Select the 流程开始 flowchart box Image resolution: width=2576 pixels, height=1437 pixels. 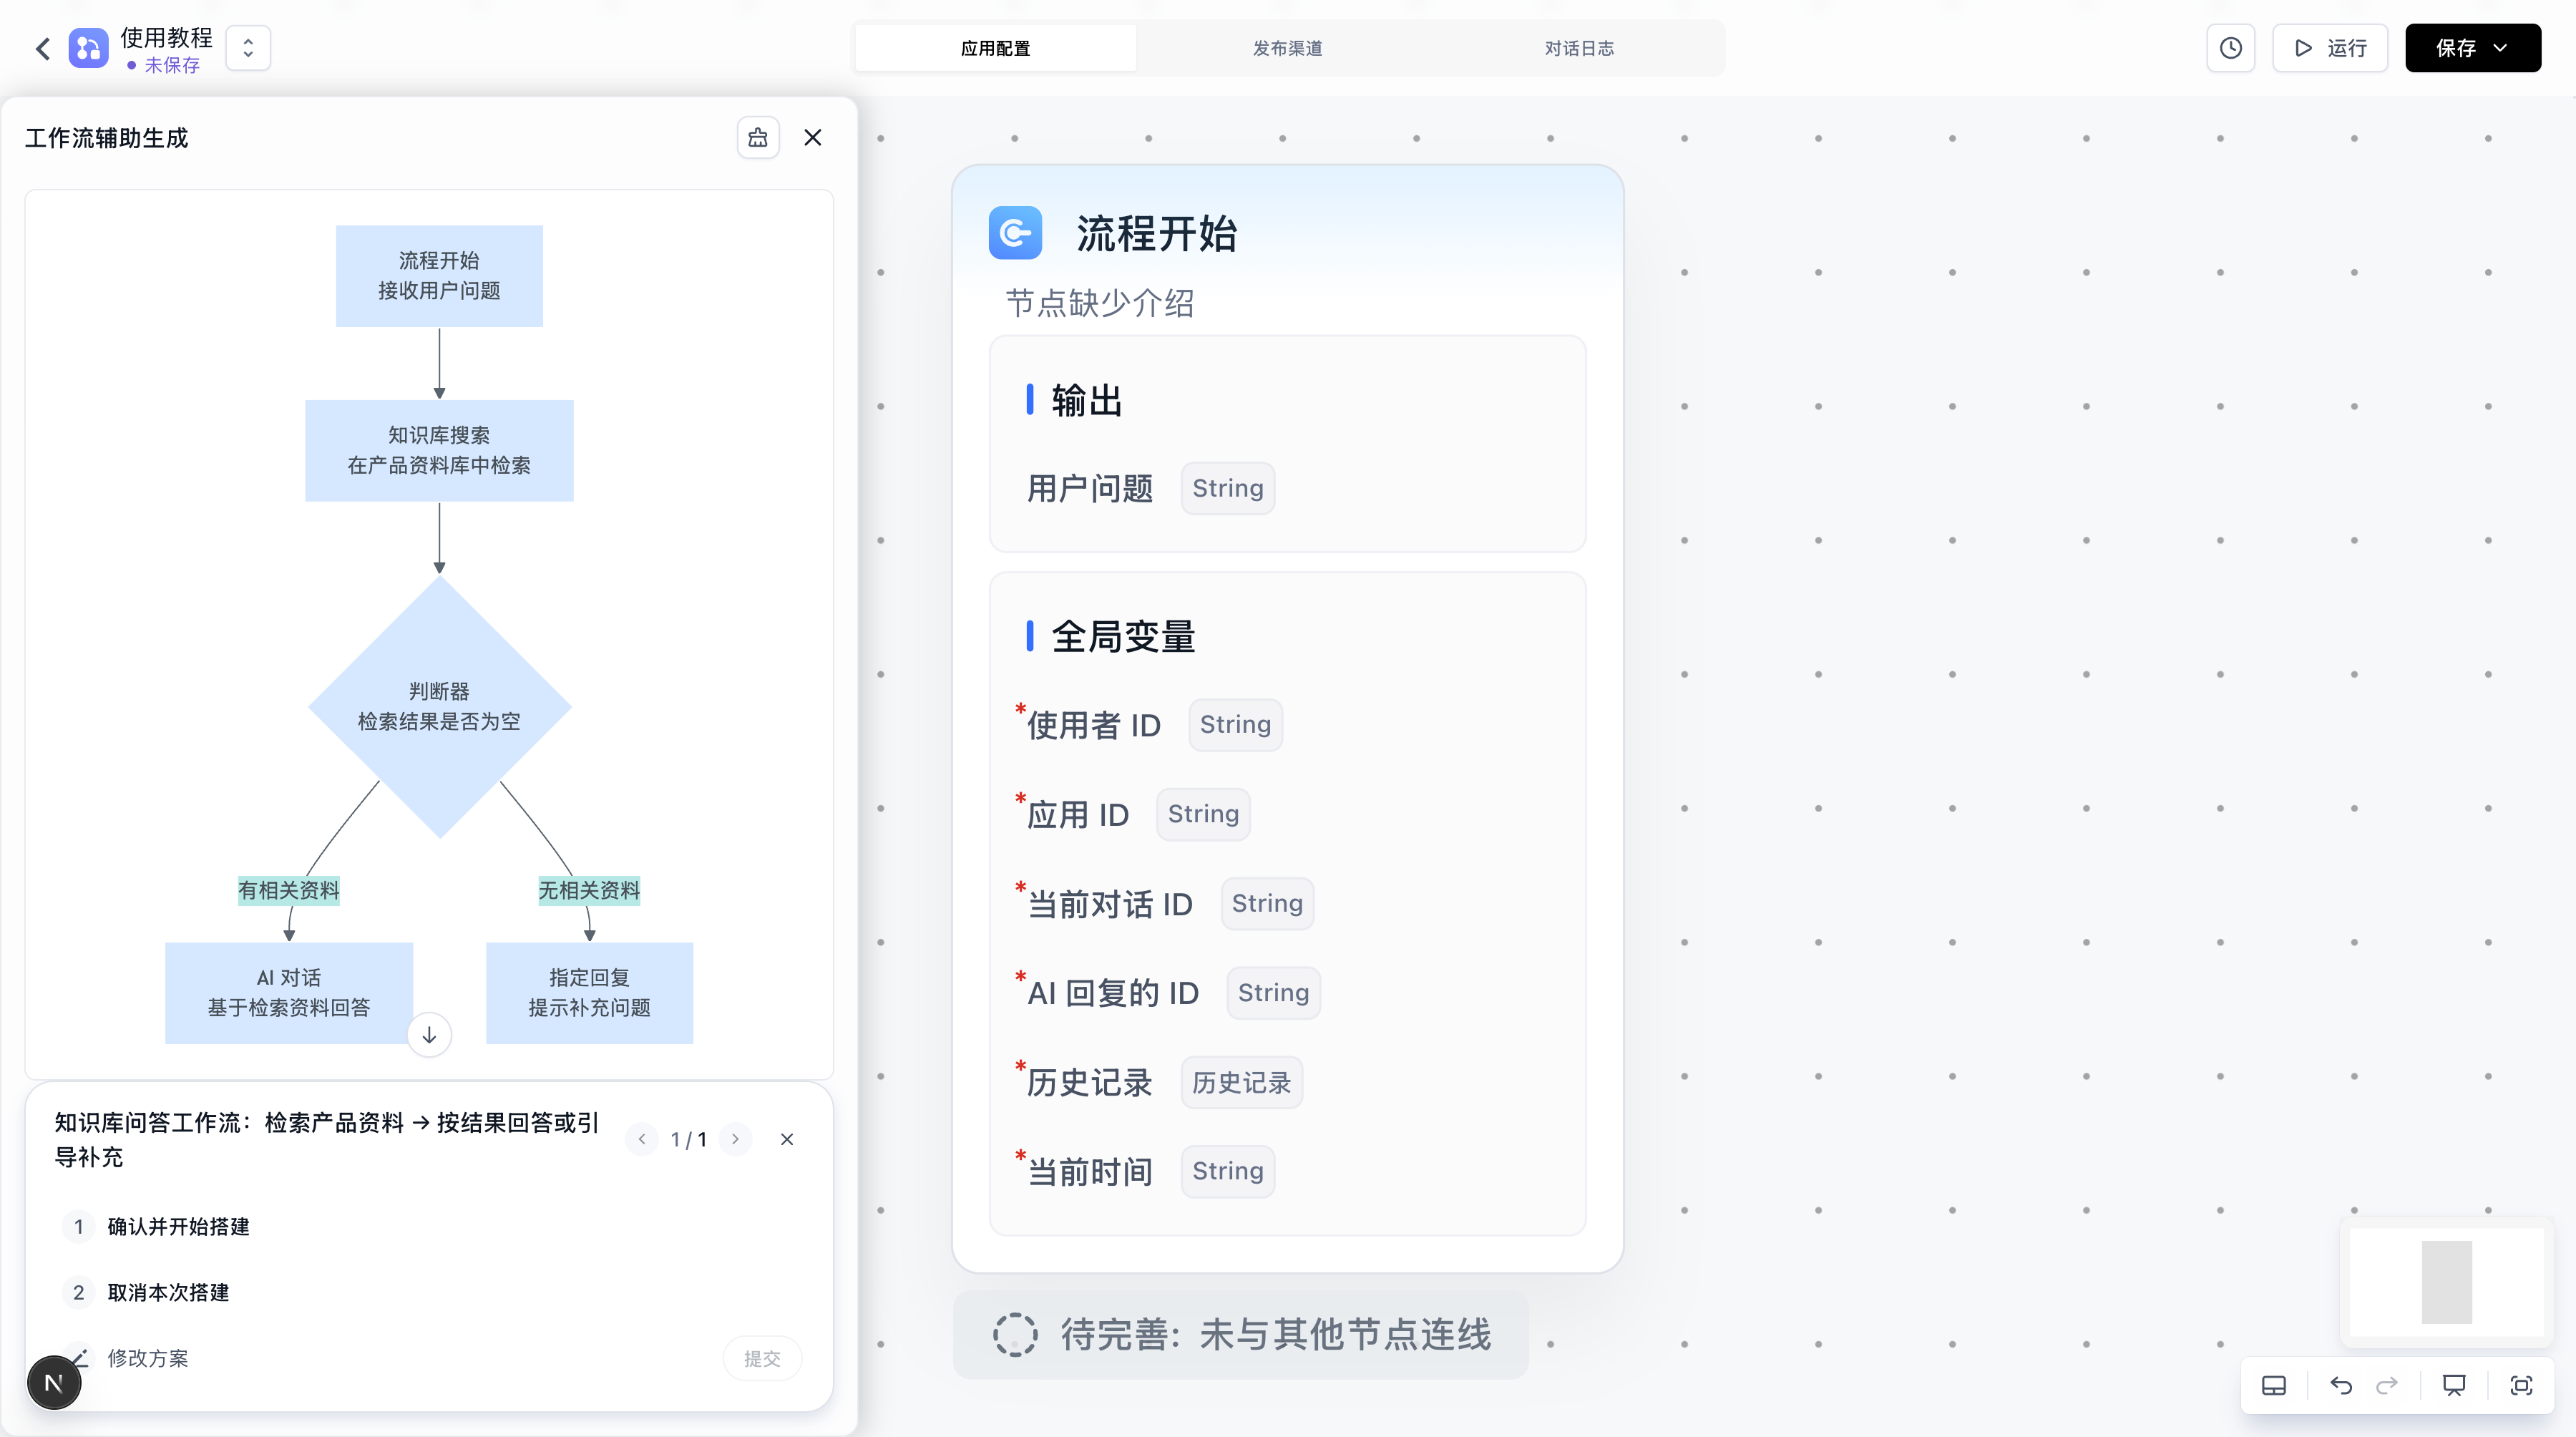pyautogui.click(x=439, y=276)
